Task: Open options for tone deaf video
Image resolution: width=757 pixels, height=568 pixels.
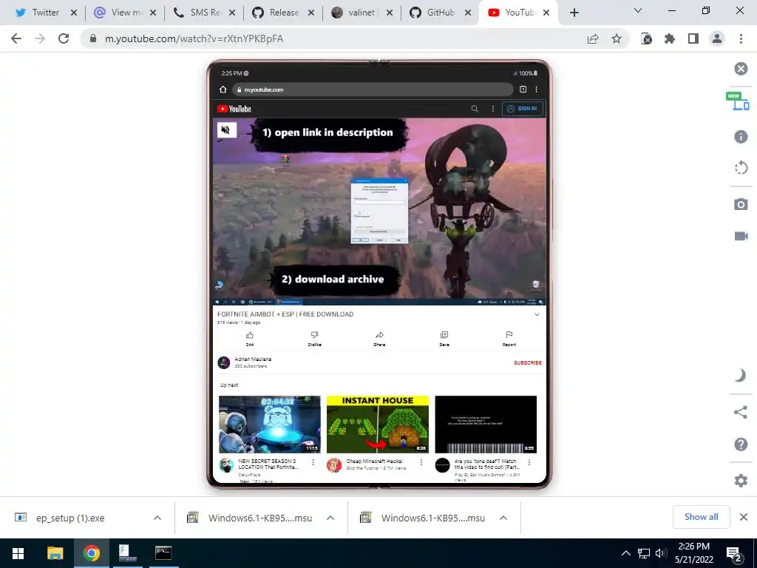Action: coord(529,462)
